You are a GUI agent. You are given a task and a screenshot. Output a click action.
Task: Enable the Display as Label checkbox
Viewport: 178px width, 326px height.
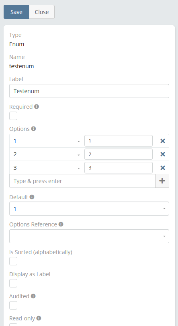13,283
